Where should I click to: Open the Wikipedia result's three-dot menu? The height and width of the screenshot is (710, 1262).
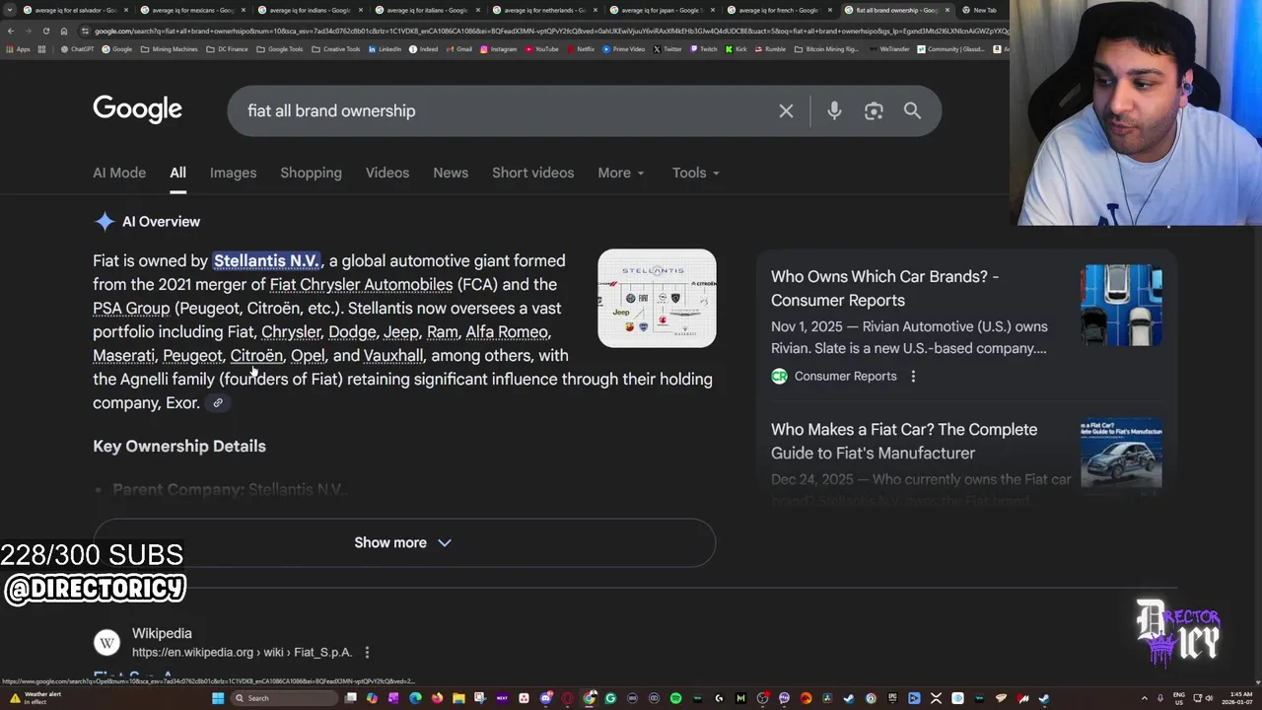coord(367,652)
